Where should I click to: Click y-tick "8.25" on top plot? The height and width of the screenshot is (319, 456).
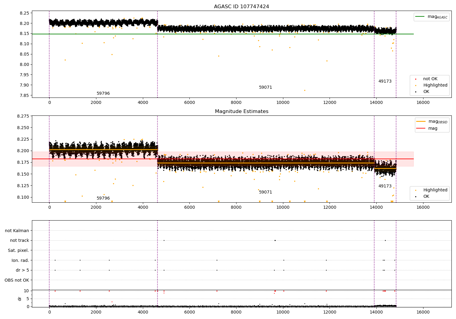[24, 13]
